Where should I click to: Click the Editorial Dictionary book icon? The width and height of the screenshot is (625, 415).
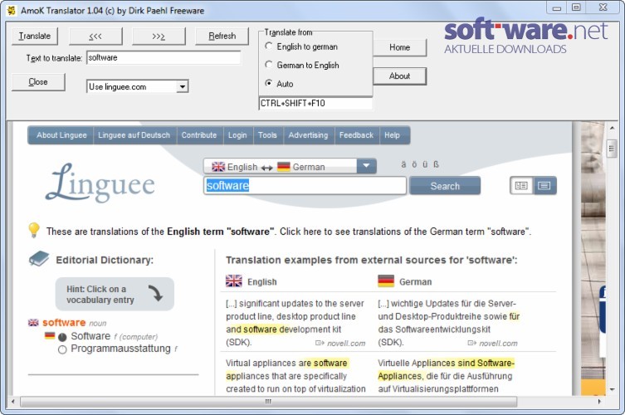point(39,259)
